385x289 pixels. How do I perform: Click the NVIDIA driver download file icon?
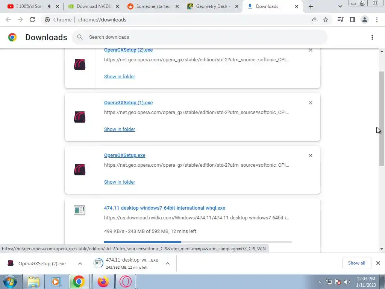point(79,210)
